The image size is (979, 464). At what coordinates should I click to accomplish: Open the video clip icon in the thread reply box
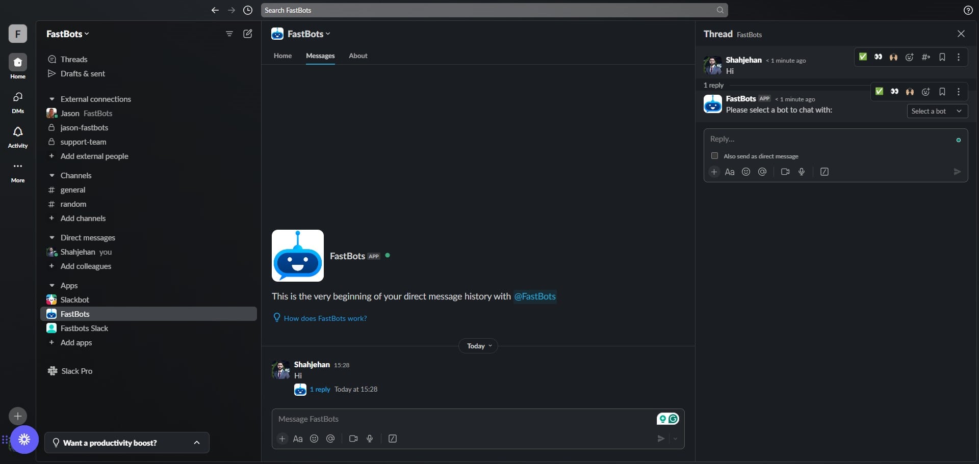click(785, 172)
